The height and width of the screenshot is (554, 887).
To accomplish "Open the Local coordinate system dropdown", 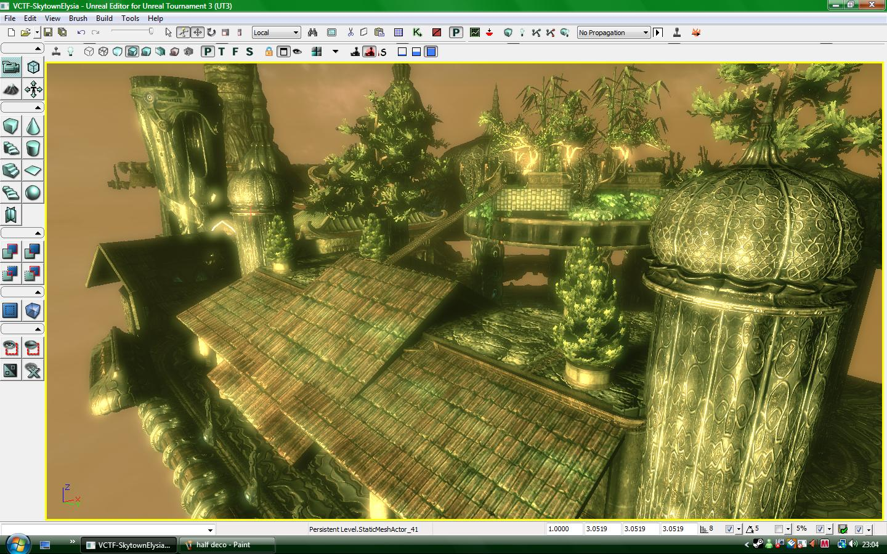I will [x=294, y=32].
